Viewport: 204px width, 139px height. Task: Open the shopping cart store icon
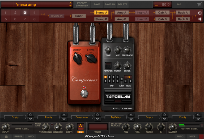(x=199, y=4)
